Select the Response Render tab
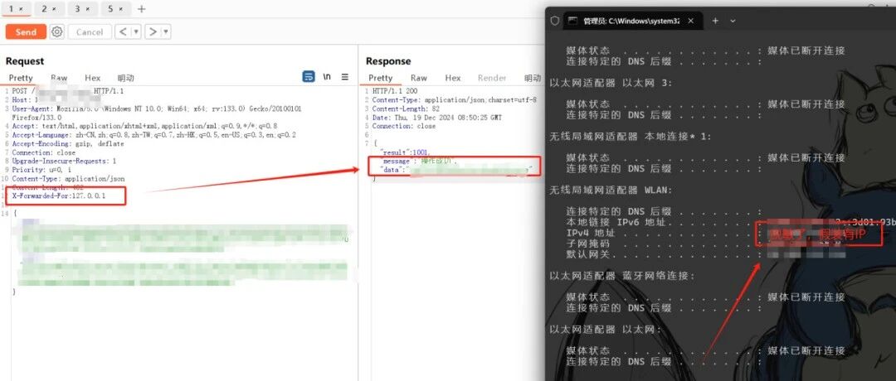 (x=492, y=78)
